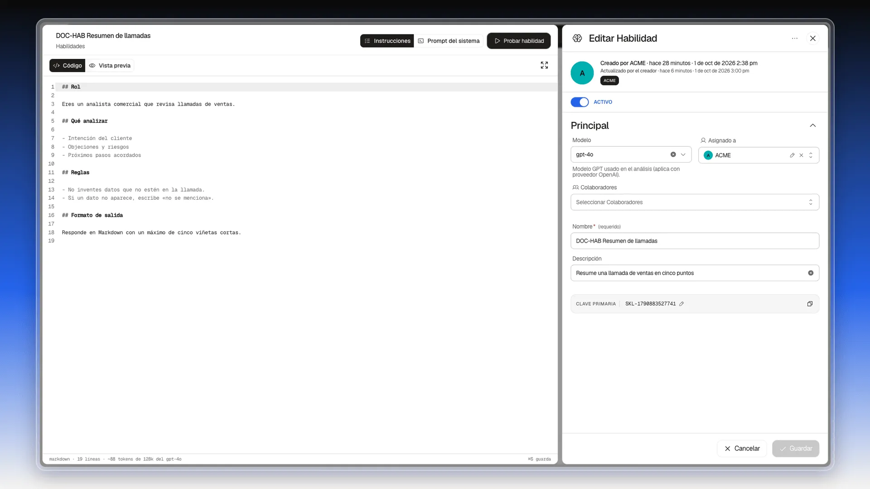This screenshot has width=870, height=489.
Task: Click the ACME tag badge
Action: click(609, 81)
